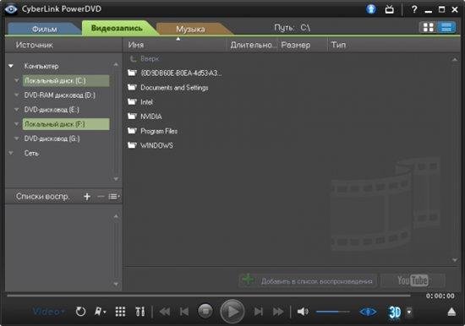Toggle the 3D mode button
The image size is (465, 326).
click(x=395, y=312)
